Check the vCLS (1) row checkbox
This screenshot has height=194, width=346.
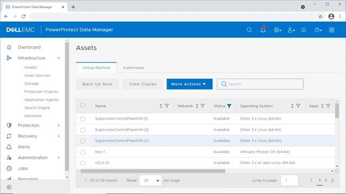click(x=83, y=163)
